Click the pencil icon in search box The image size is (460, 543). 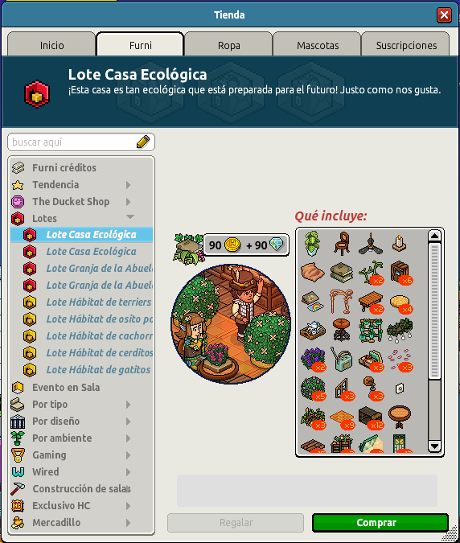click(143, 142)
